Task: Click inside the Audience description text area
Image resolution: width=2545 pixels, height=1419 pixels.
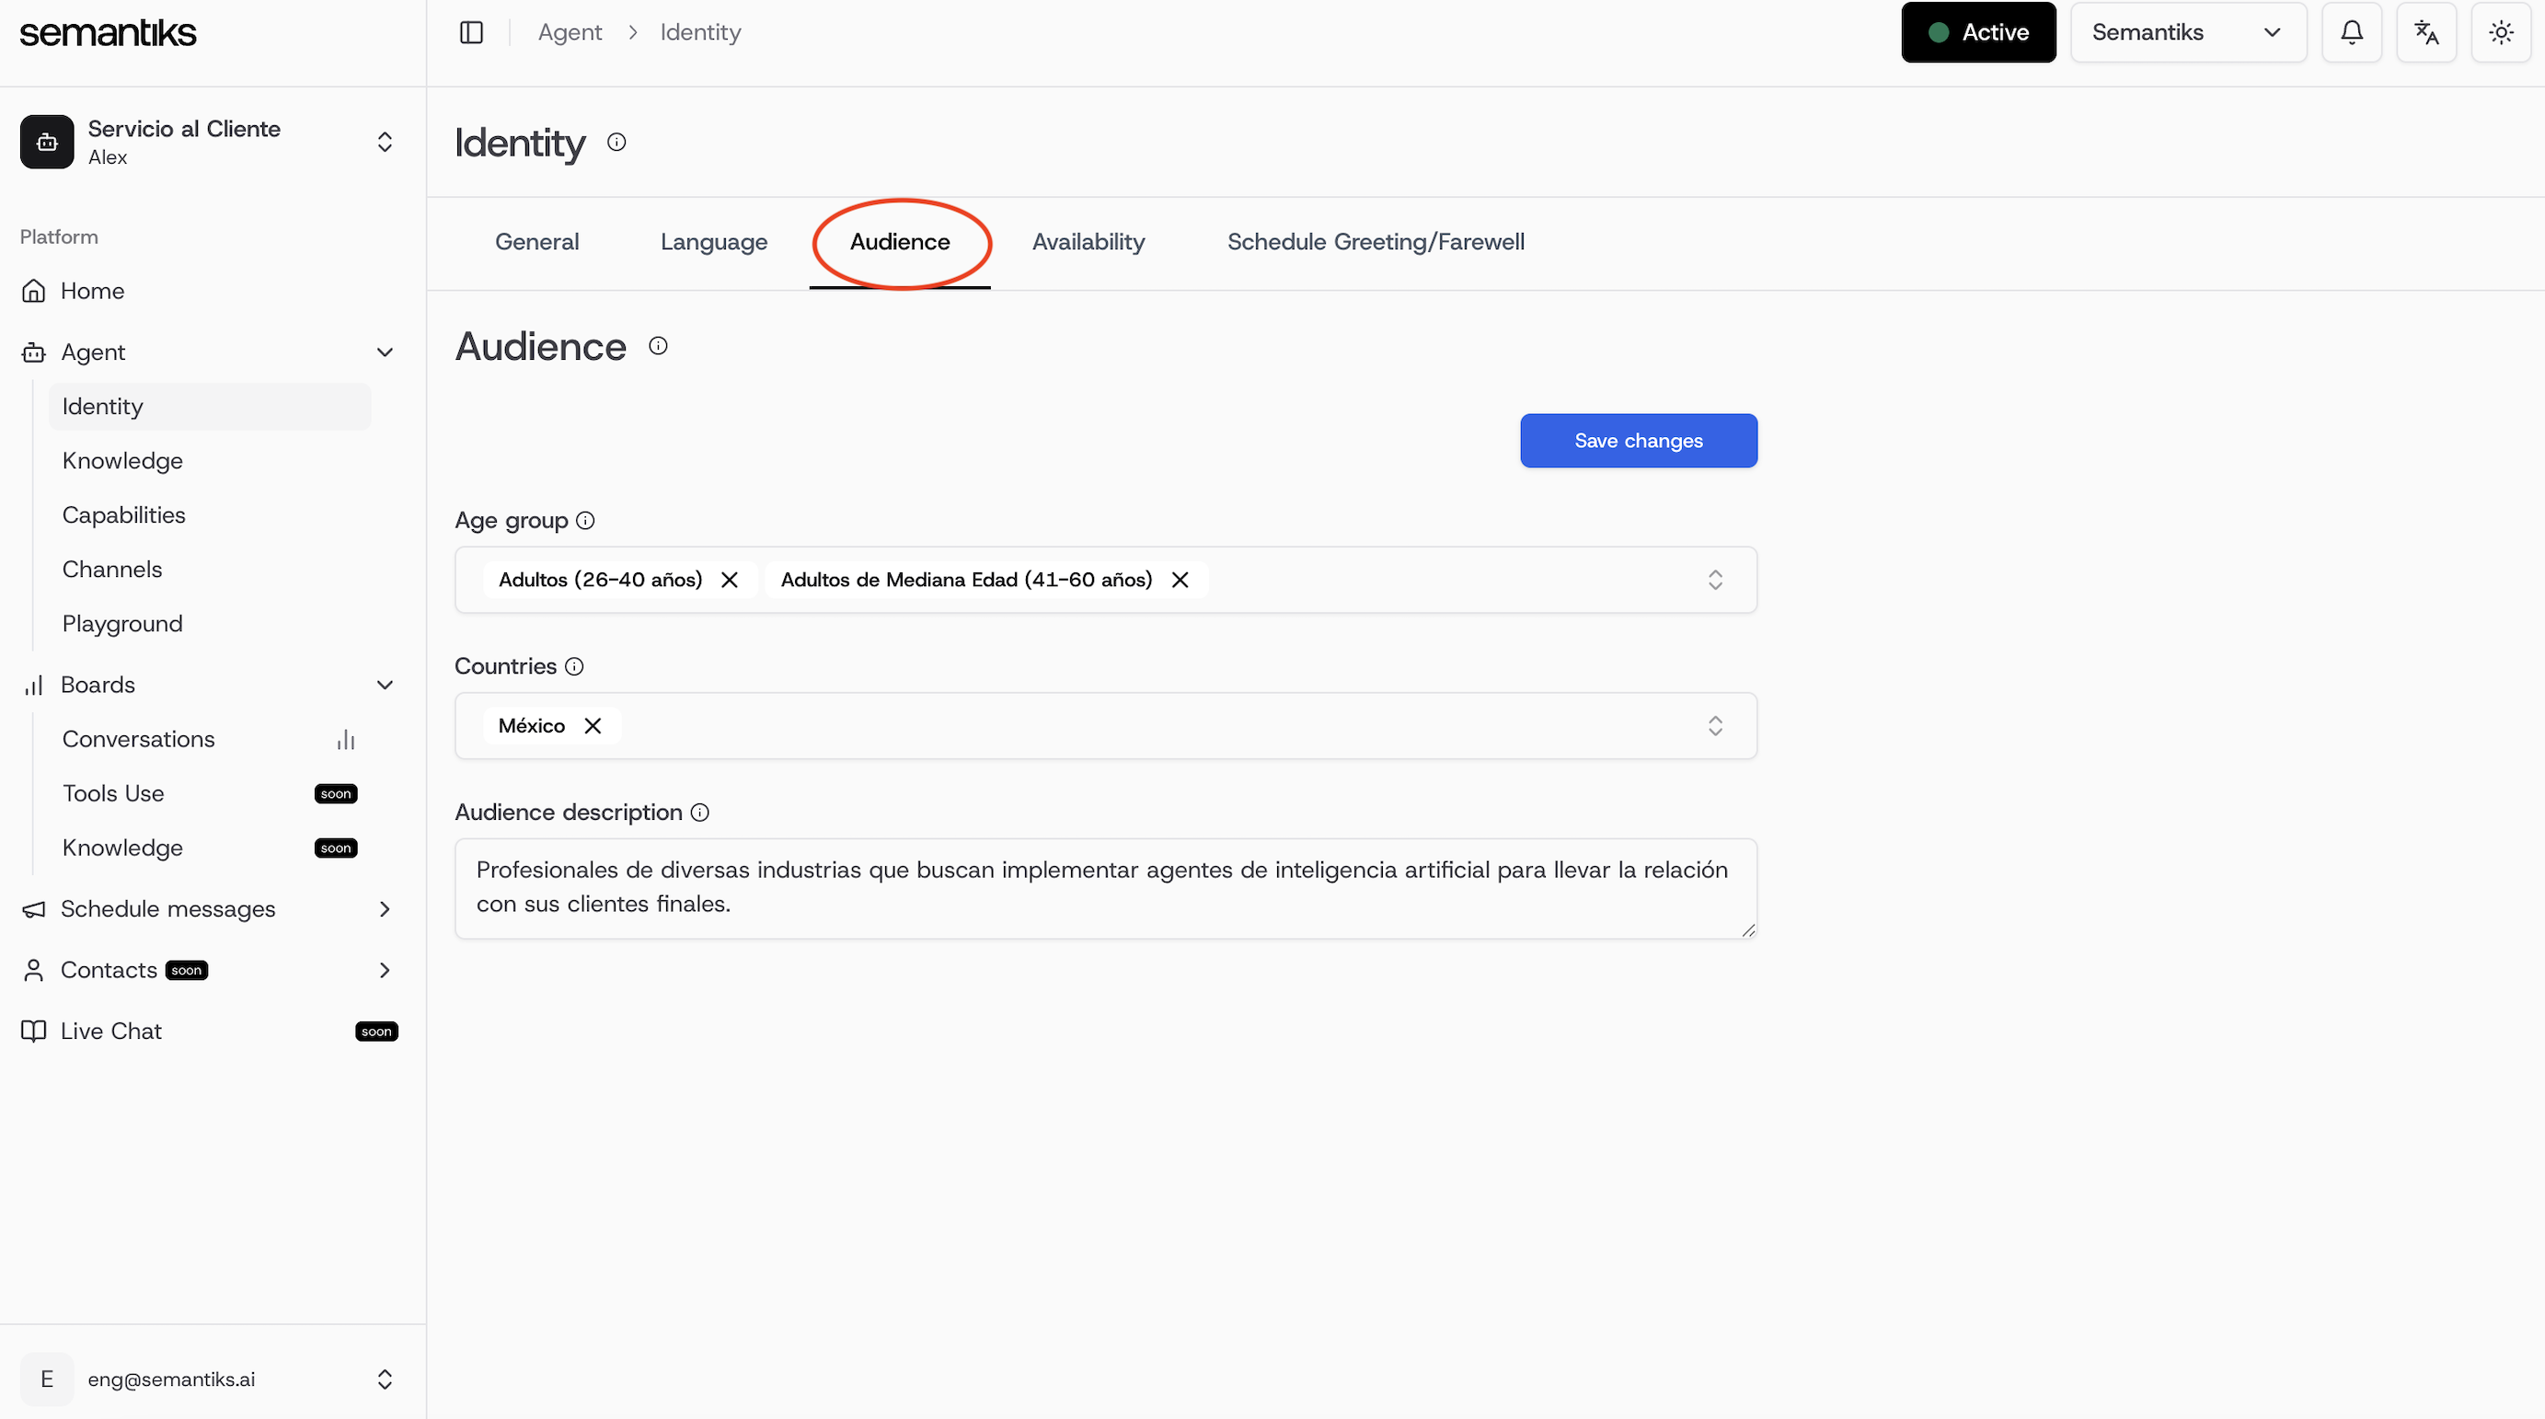Action: click(1104, 886)
